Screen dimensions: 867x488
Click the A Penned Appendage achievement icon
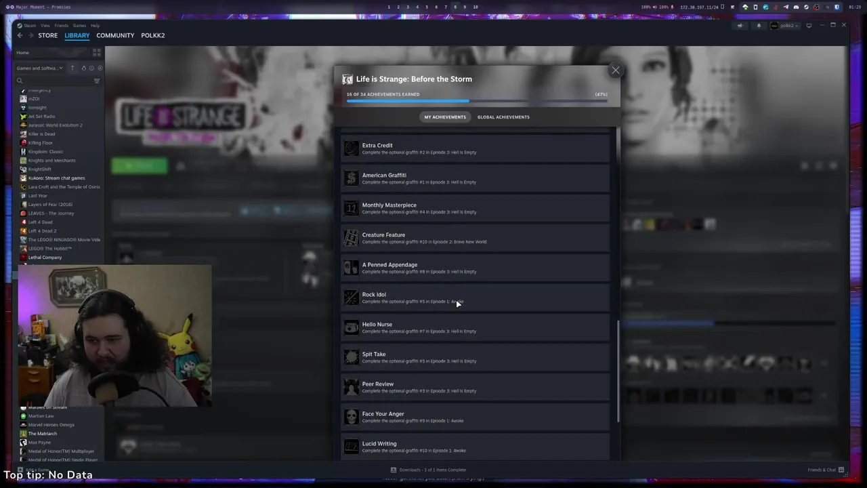coord(351,268)
